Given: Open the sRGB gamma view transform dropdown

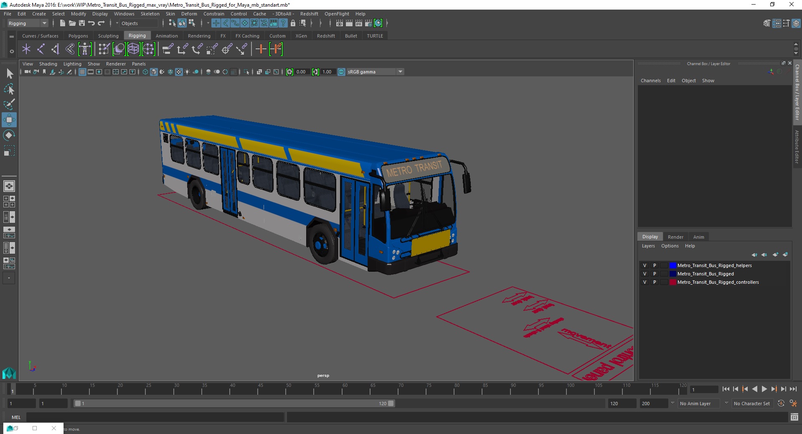Looking at the screenshot, I should tap(375, 72).
